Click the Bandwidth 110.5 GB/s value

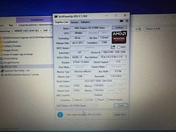[x=116, y=76]
